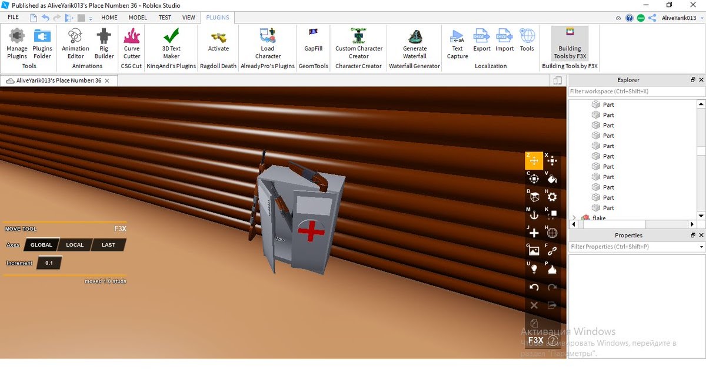Click the New file quick-access icon
706x370 pixels.
click(x=34, y=18)
